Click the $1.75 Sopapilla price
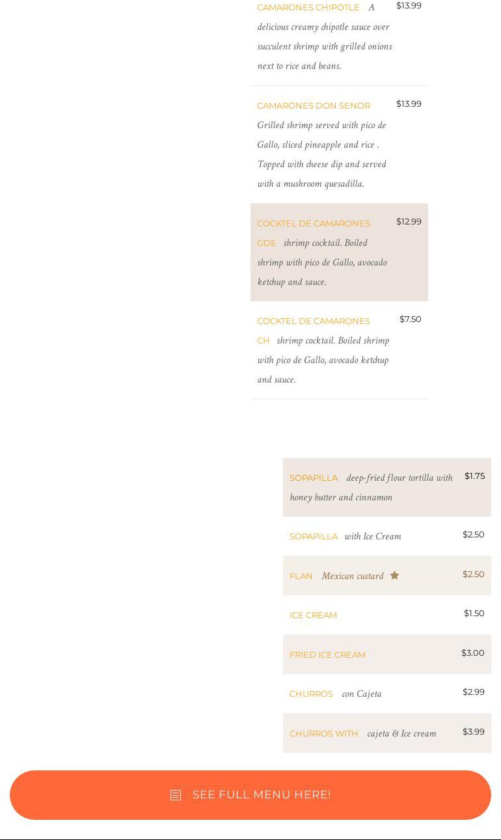This screenshot has width=501, height=840. [x=474, y=476]
